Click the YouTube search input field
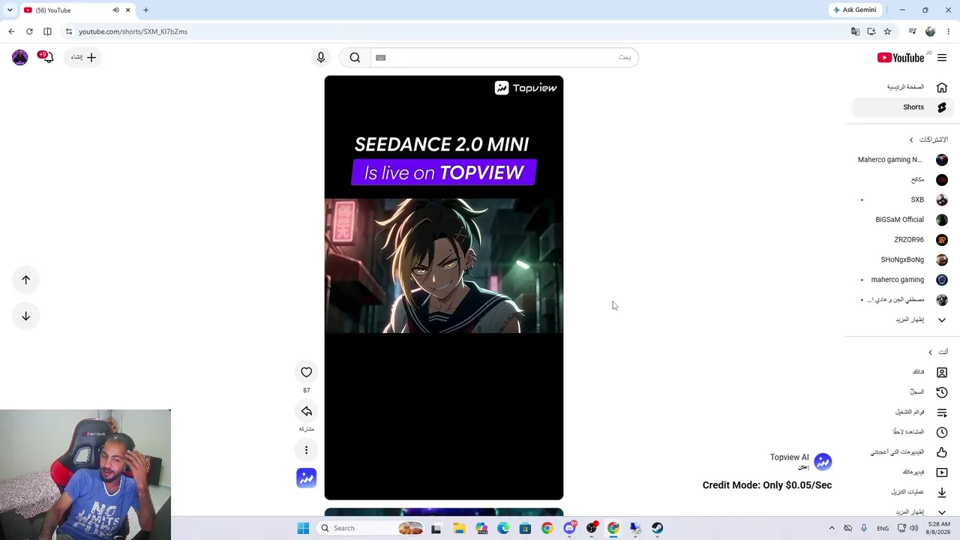This screenshot has width=960, height=540. (504, 58)
